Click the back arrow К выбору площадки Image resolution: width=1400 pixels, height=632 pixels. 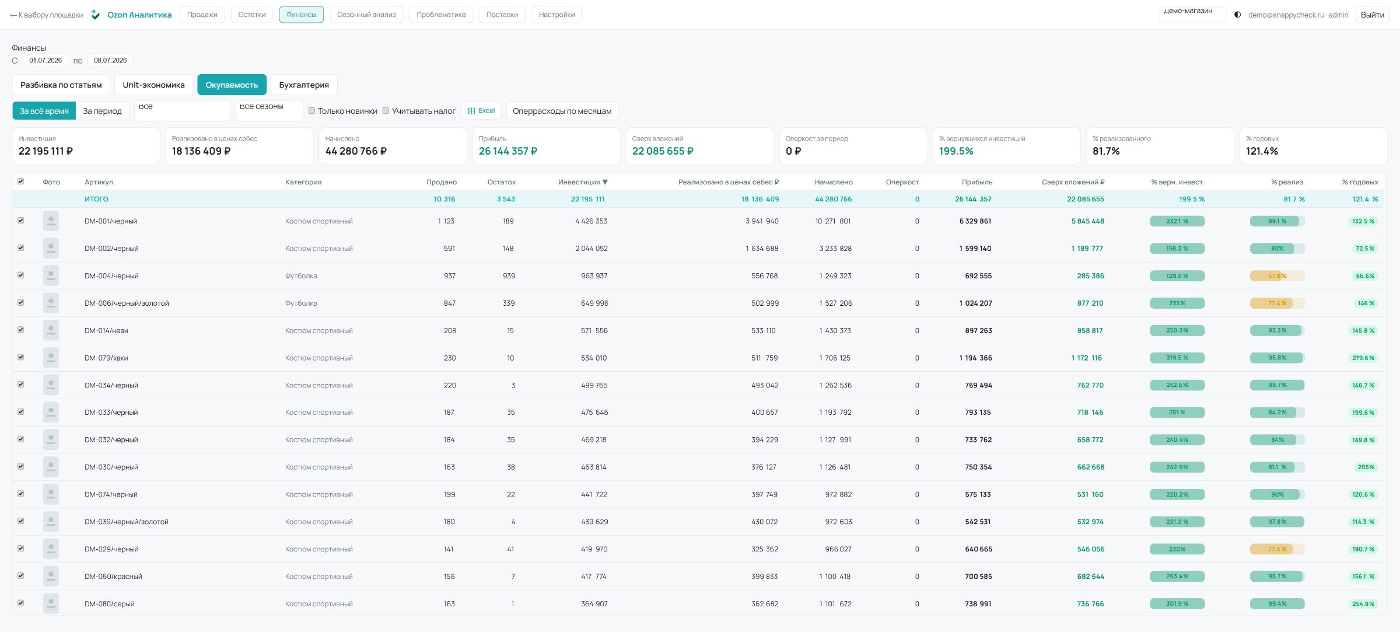pyautogui.click(x=47, y=15)
